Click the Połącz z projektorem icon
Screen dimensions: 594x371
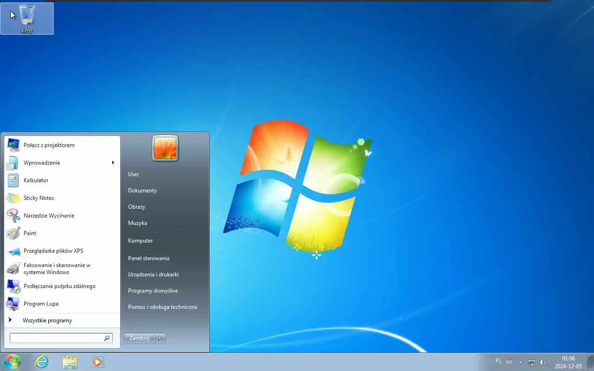pyautogui.click(x=13, y=145)
